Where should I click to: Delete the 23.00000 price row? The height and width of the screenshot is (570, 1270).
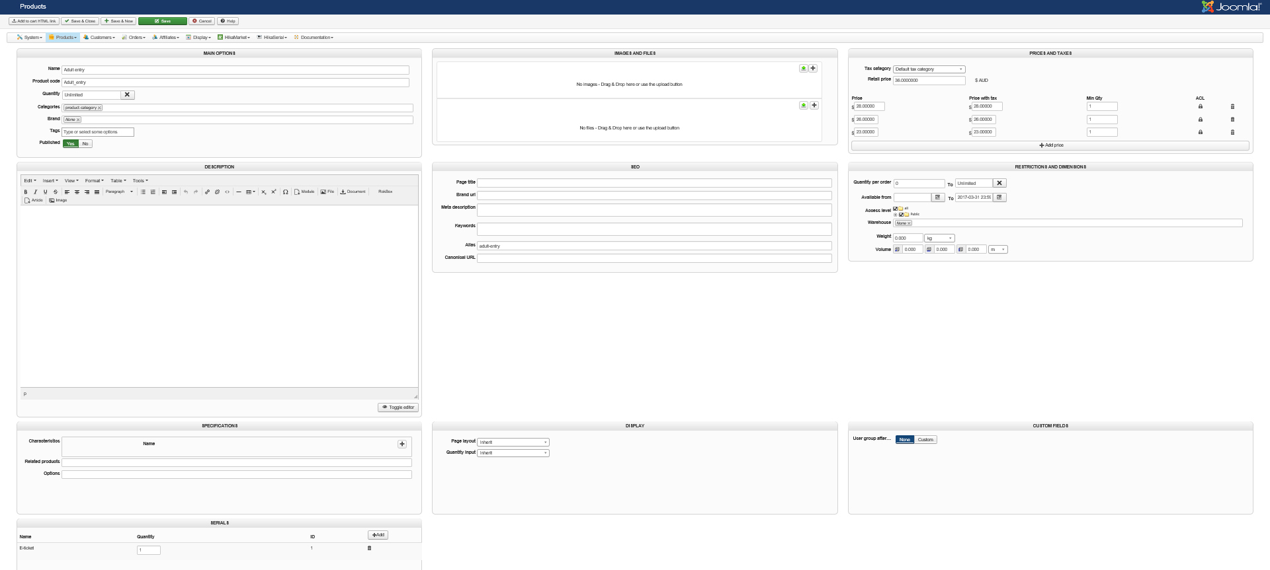coord(1232,132)
